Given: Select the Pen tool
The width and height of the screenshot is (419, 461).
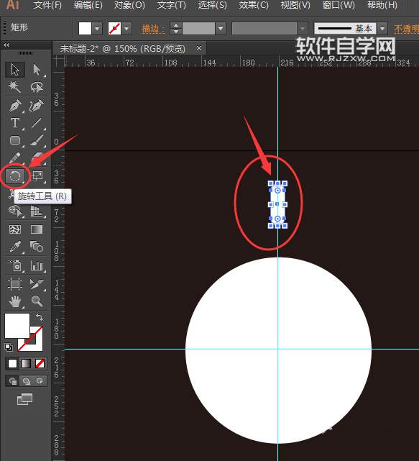Looking at the screenshot, I should (14, 106).
